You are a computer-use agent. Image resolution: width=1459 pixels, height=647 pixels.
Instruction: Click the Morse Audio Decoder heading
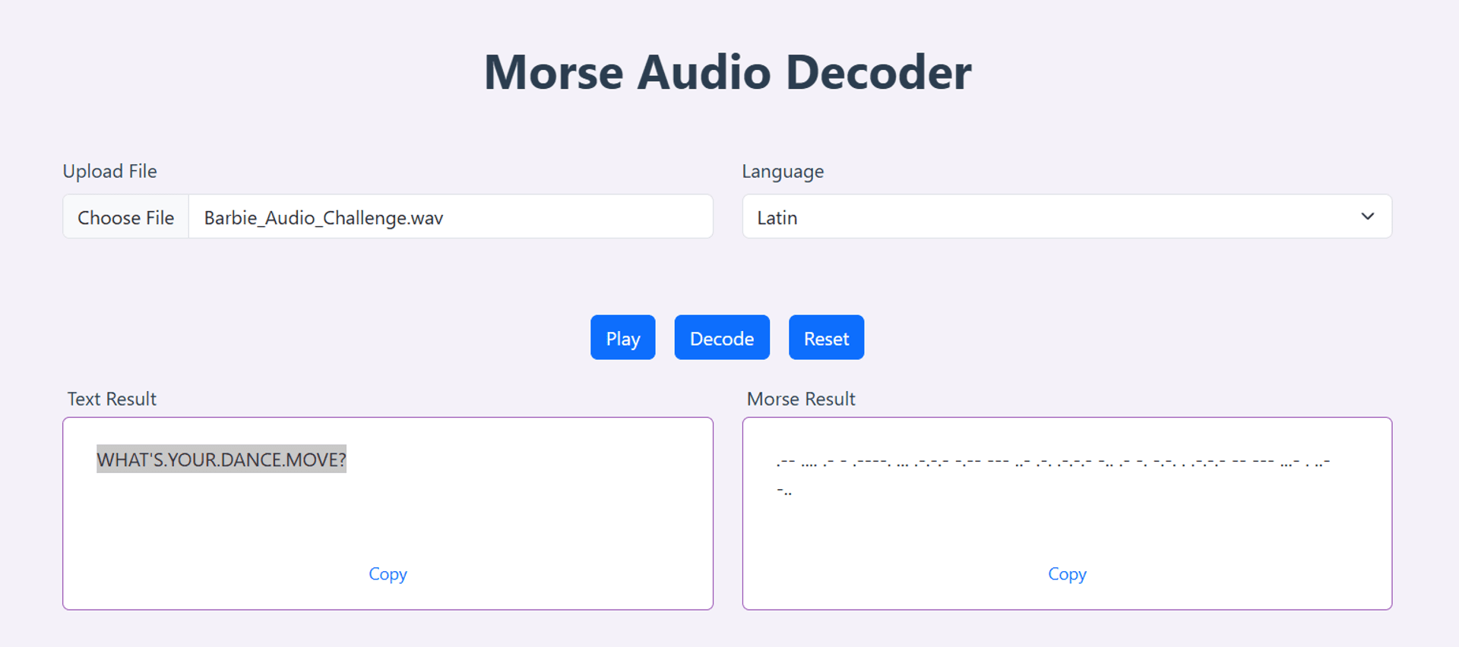click(728, 73)
